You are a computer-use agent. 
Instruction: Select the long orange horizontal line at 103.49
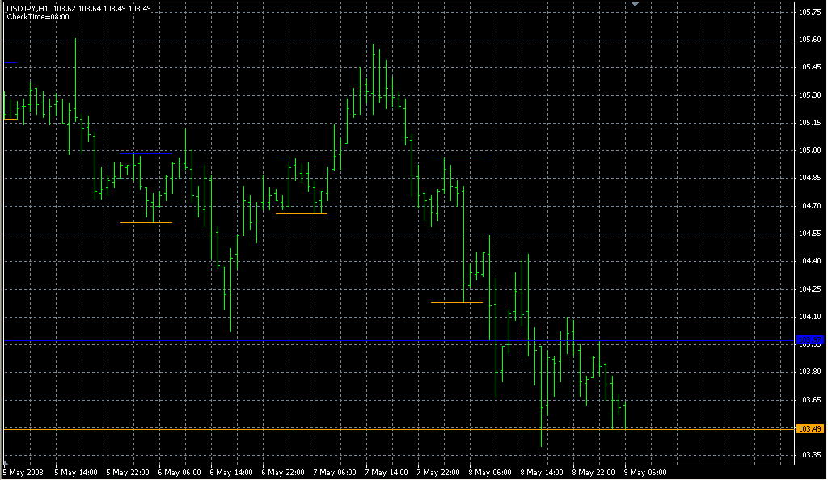(x=399, y=429)
